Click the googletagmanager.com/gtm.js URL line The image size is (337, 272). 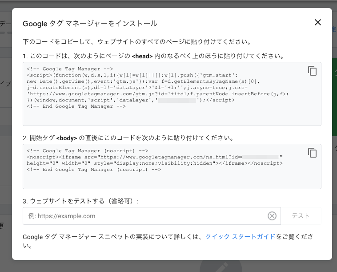[158, 94]
